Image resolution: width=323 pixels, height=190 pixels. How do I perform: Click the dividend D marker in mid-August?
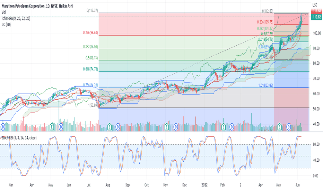click(117, 127)
